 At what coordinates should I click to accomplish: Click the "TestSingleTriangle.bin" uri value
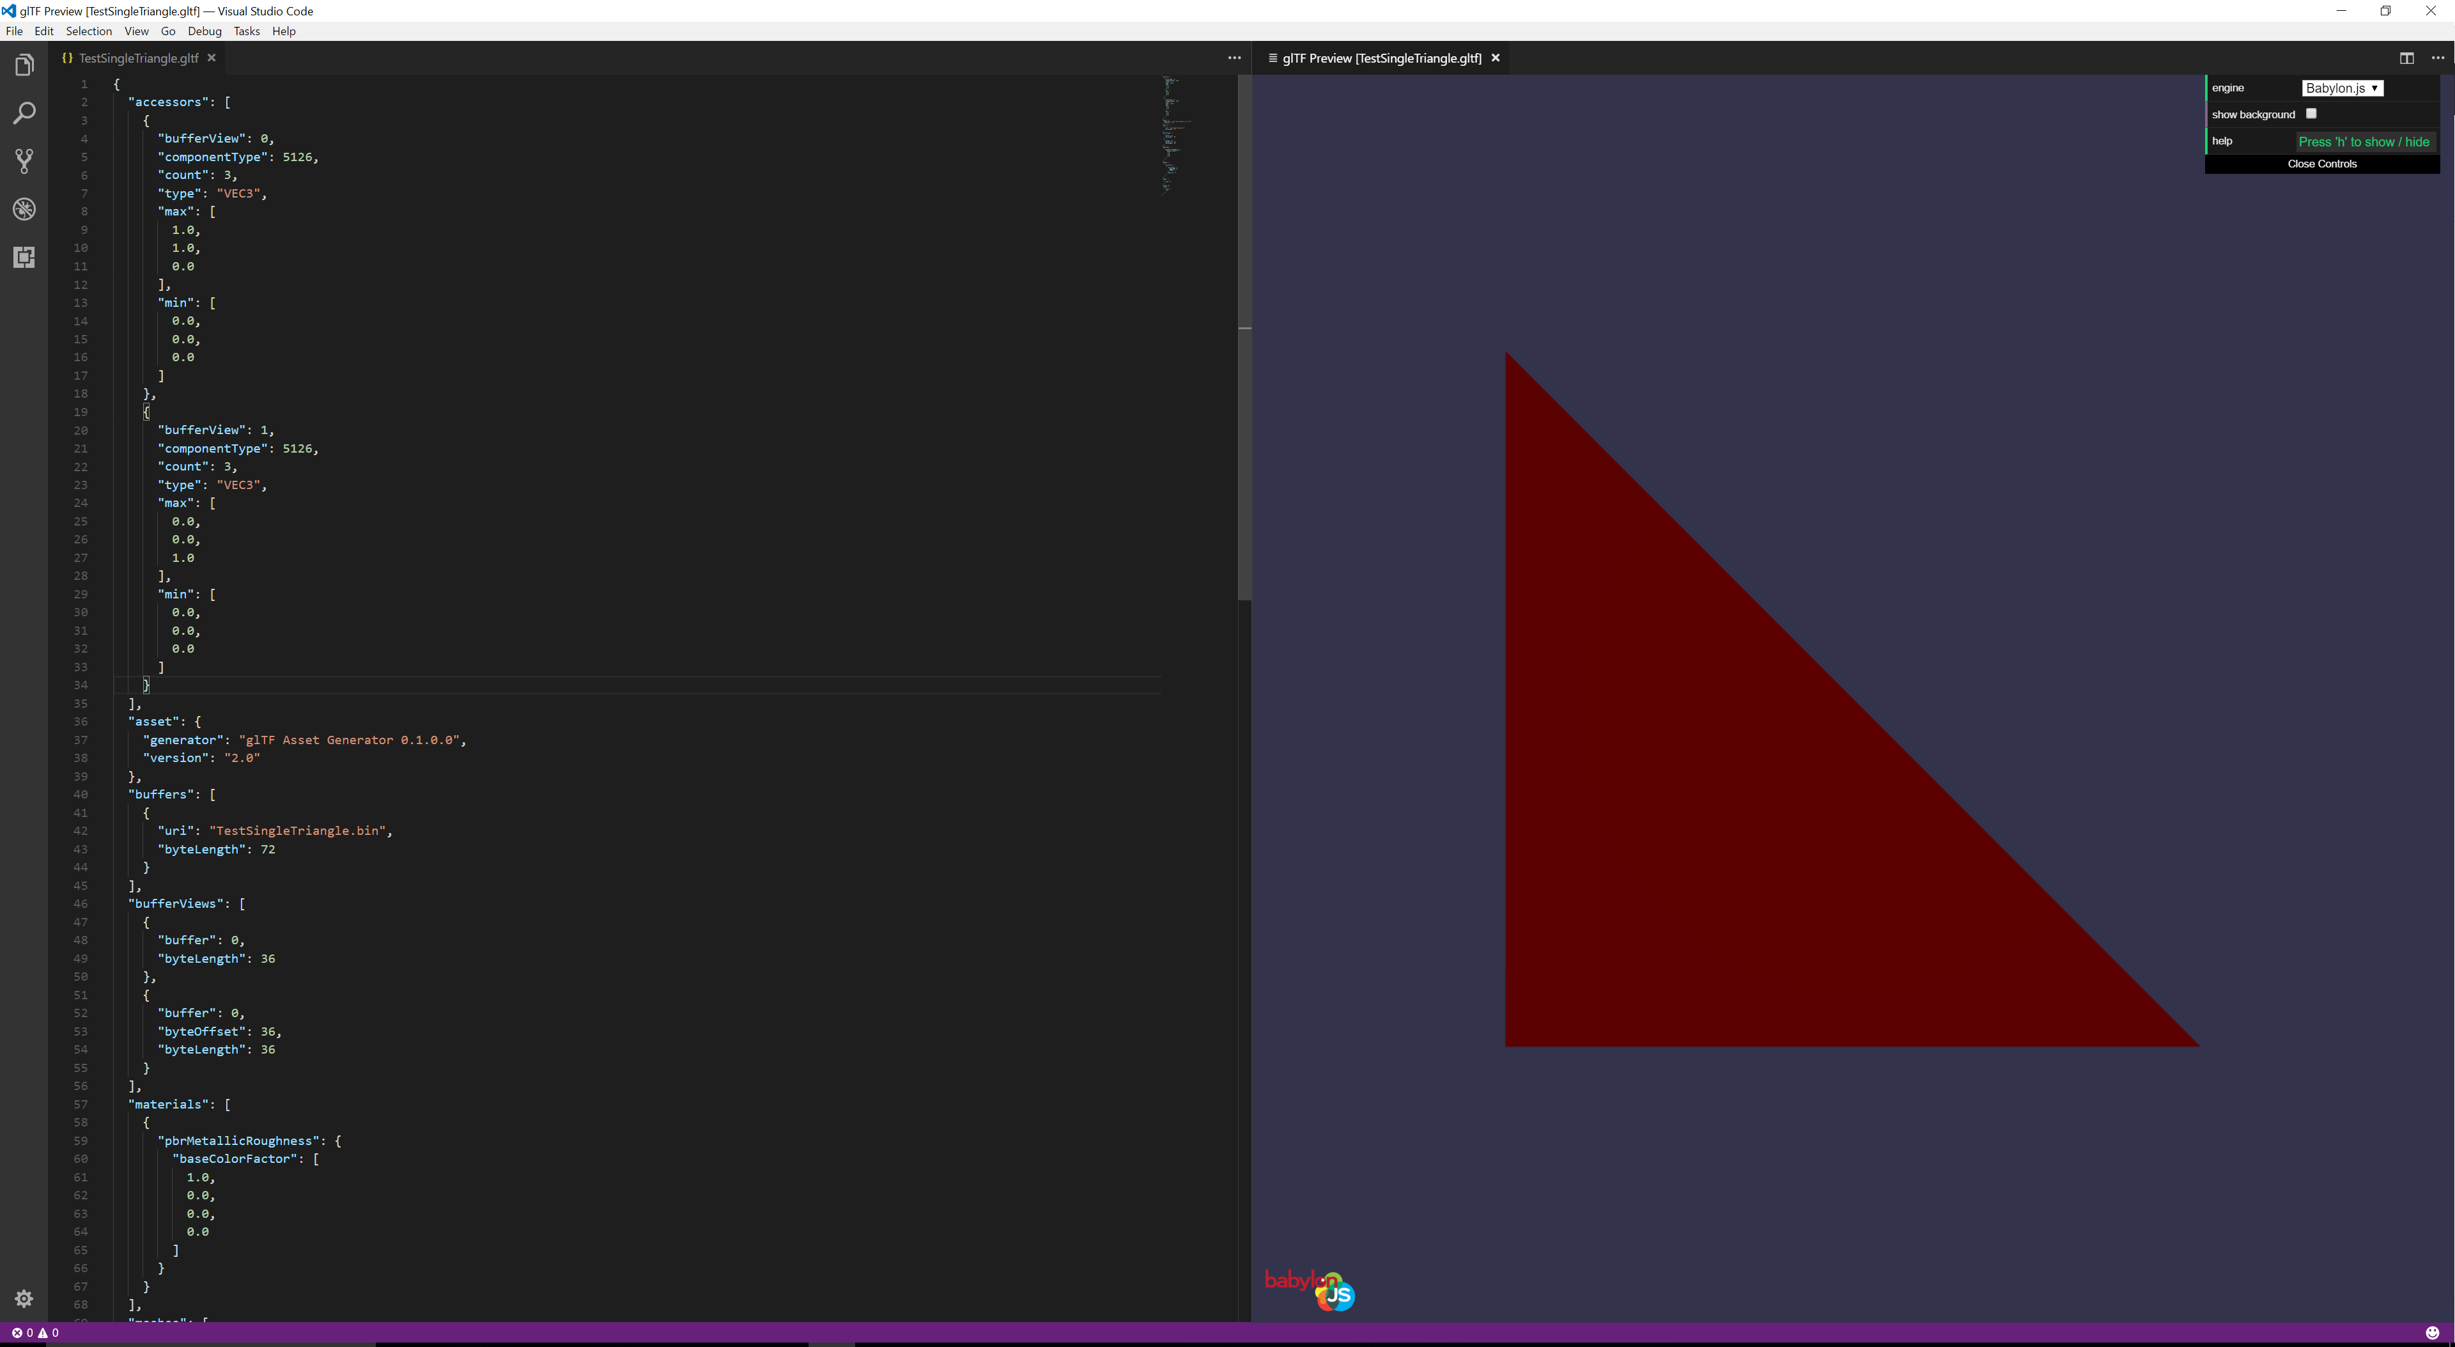(297, 830)
